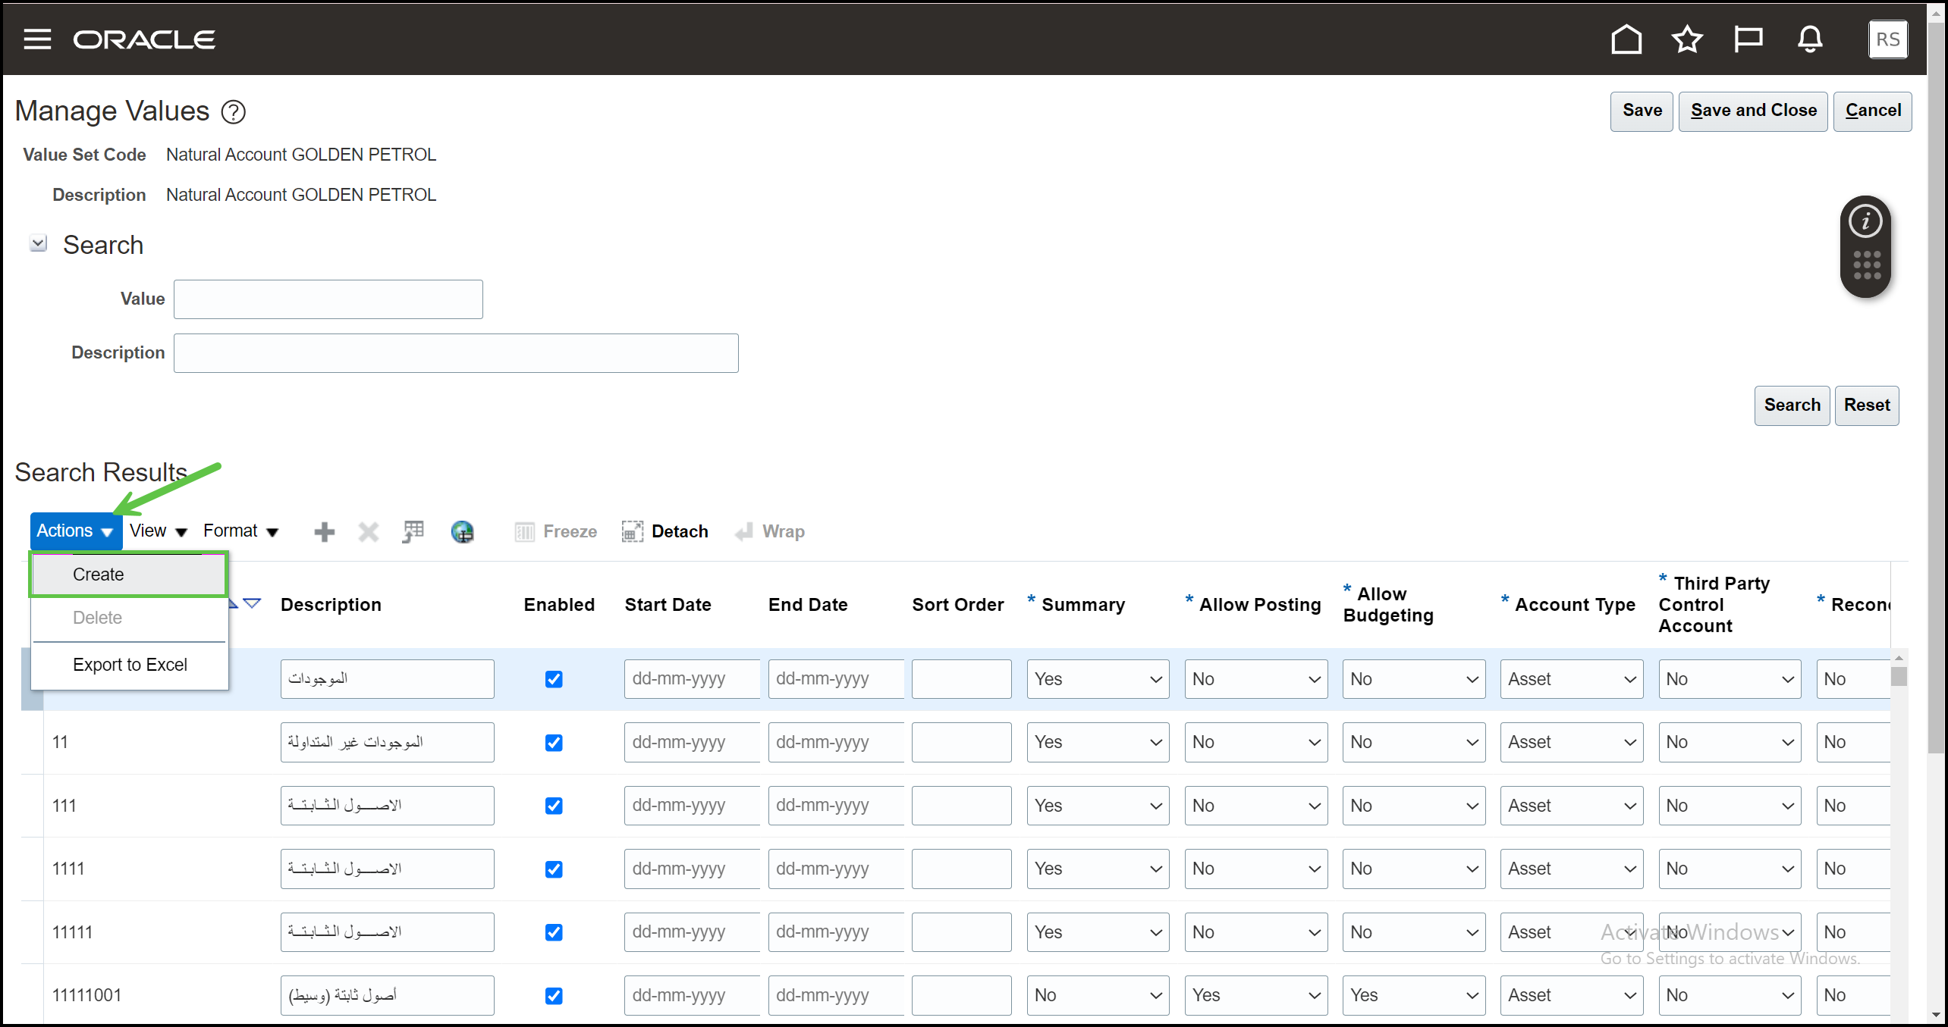The height and width of the screenshot is (1027, 1948).
Task: Click the Value search input field
Action: tap(328, 299)
